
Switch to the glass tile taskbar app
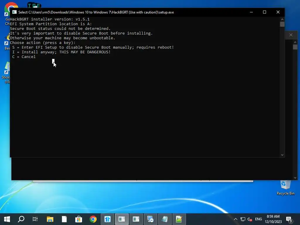coord(165,219)
